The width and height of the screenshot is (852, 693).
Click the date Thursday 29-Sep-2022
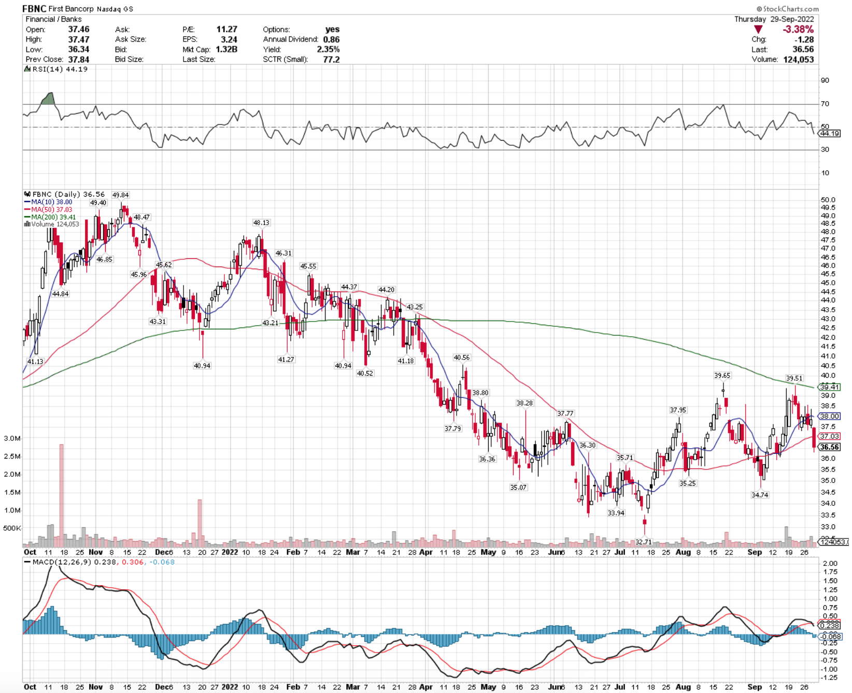coord(774,19)
